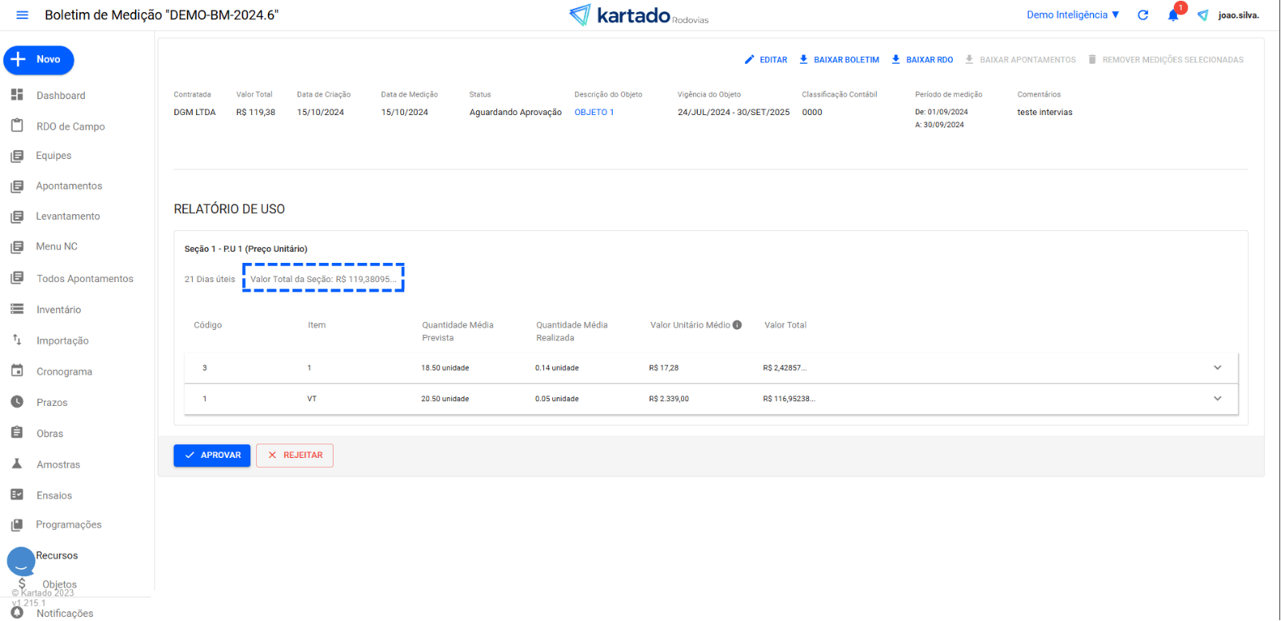Click the refresh icon in header
Screen dimensions: 1281x621
(x=1143, y=15)
